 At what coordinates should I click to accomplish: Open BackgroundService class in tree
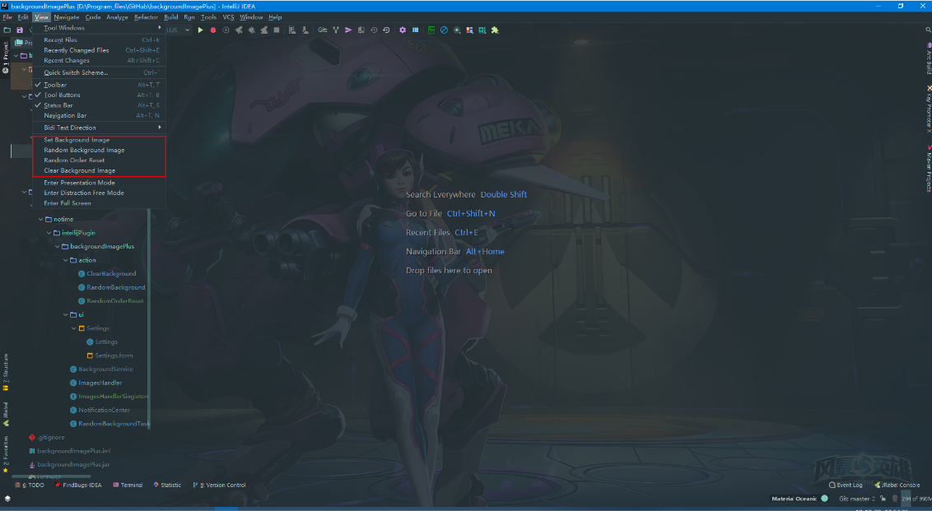coord(105,369)
